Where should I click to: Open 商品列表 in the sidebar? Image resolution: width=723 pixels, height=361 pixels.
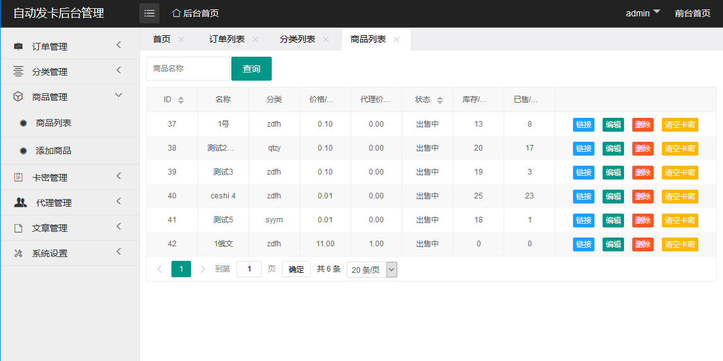pos(54,123)
